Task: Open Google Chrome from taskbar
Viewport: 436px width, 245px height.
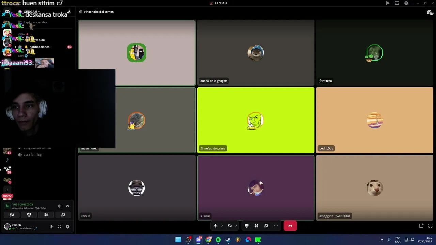Action: 208,240
